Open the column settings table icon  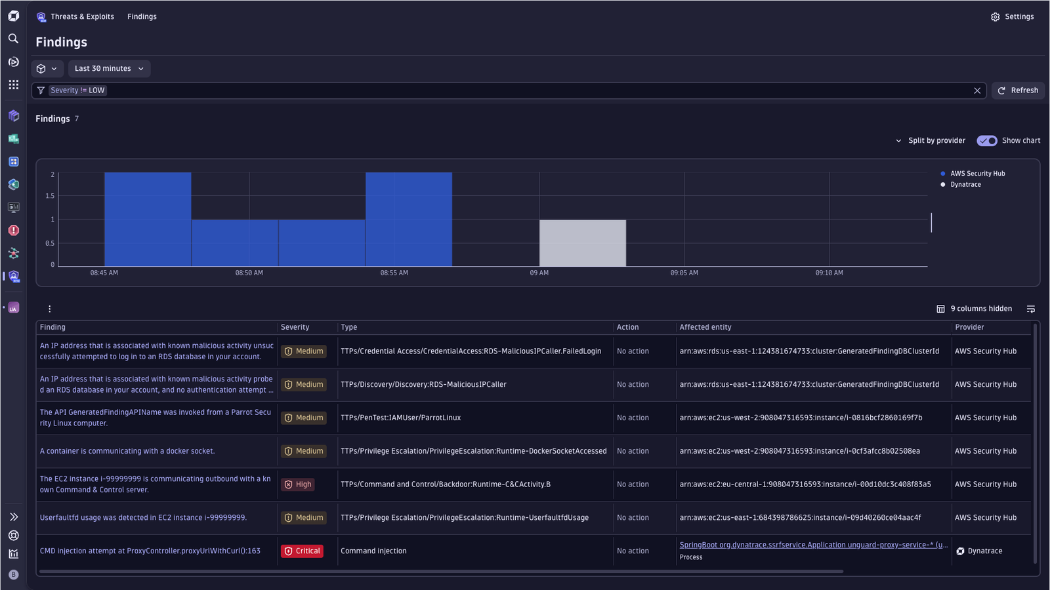pyautogui.click(x=940, y=309)
